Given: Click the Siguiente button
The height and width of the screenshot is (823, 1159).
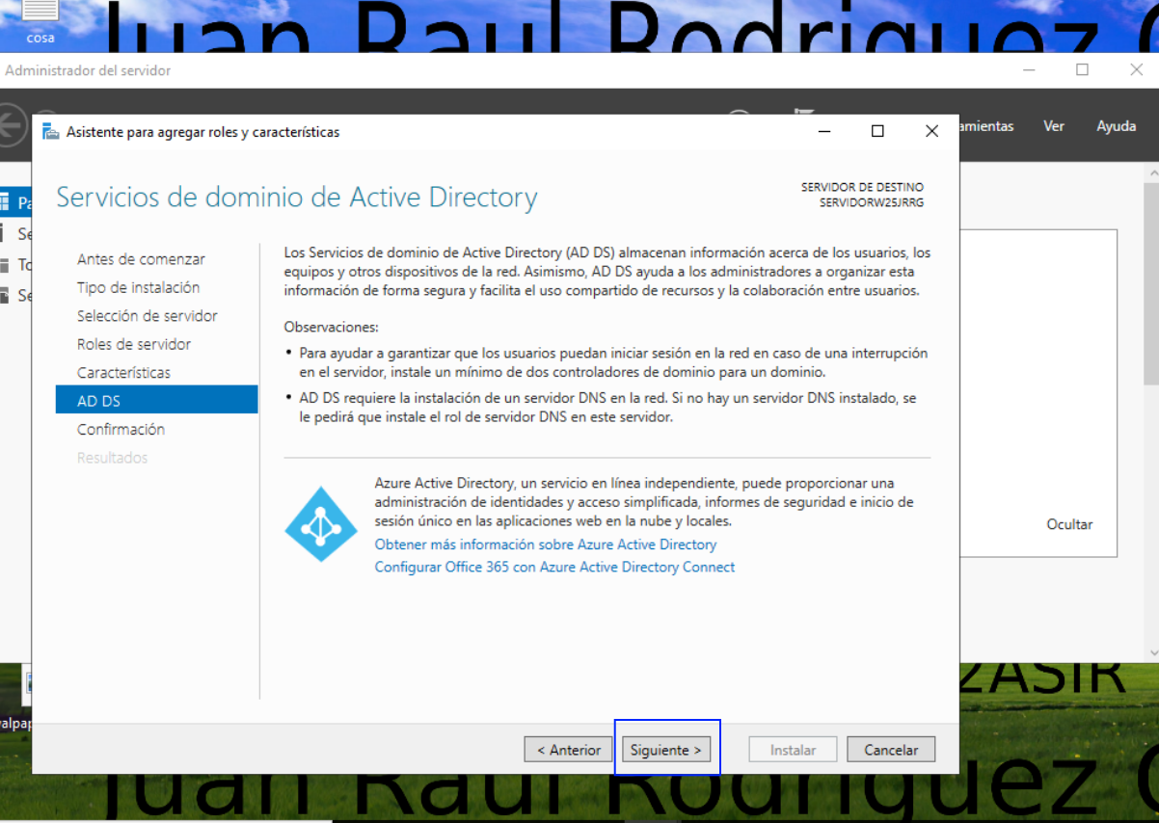Looking at the screenshot, I should click(666, 750).
